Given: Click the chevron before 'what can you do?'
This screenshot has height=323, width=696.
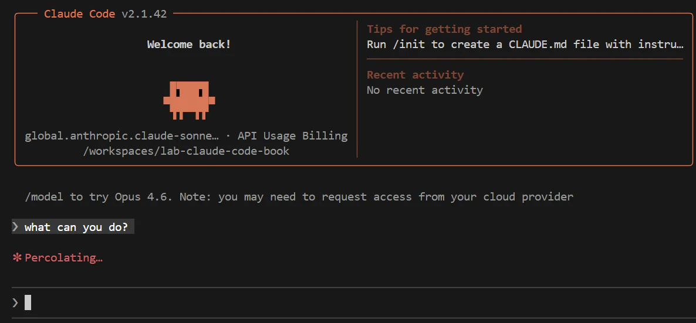Looking at the screenshot, I should click(x=15, y=227).
